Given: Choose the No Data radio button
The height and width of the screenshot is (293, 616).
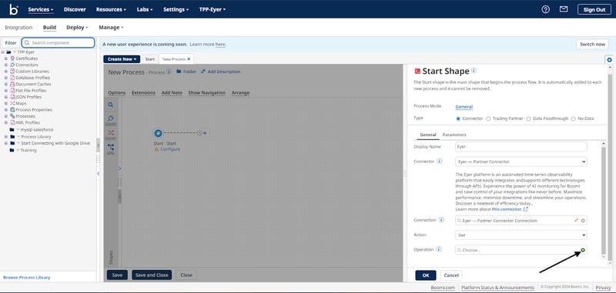Looking at the screenshot, I should 574,118.
